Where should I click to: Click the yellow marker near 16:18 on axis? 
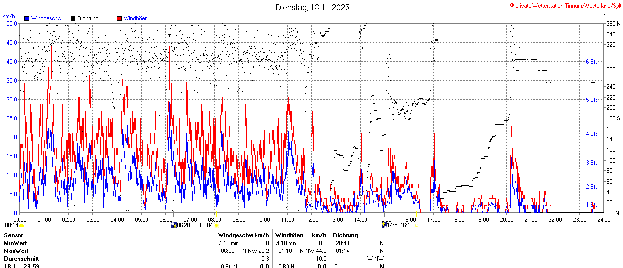click(417, 214)
